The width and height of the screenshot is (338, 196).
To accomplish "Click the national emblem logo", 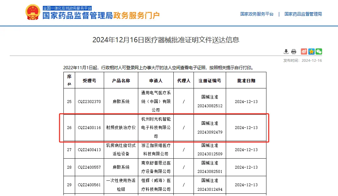I will 33,12.
